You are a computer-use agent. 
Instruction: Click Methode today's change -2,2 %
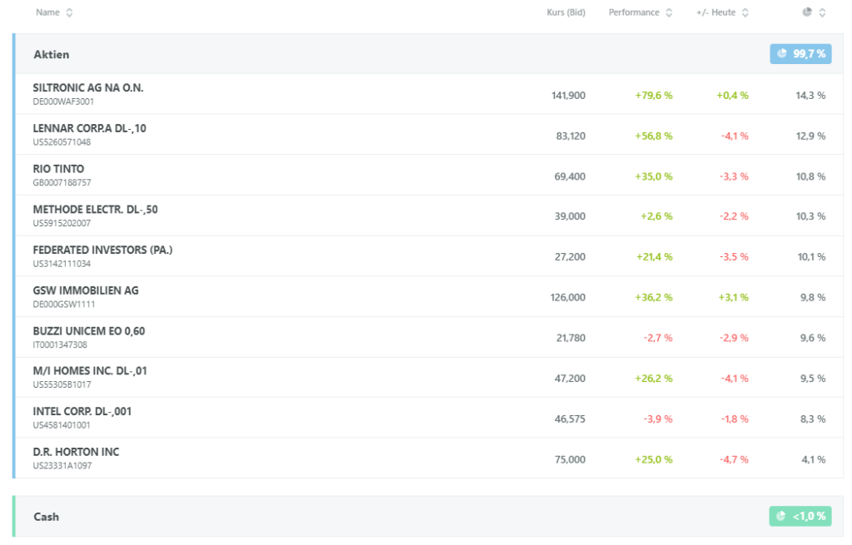point(734,216)
